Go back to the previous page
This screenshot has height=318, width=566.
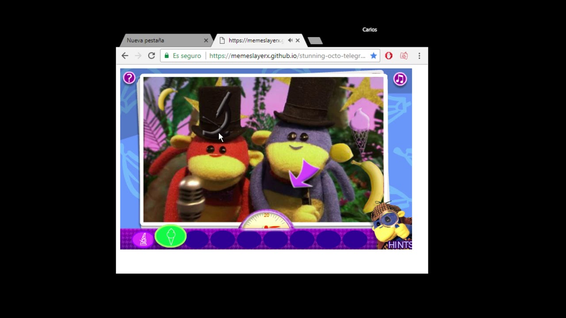(125, 56)
